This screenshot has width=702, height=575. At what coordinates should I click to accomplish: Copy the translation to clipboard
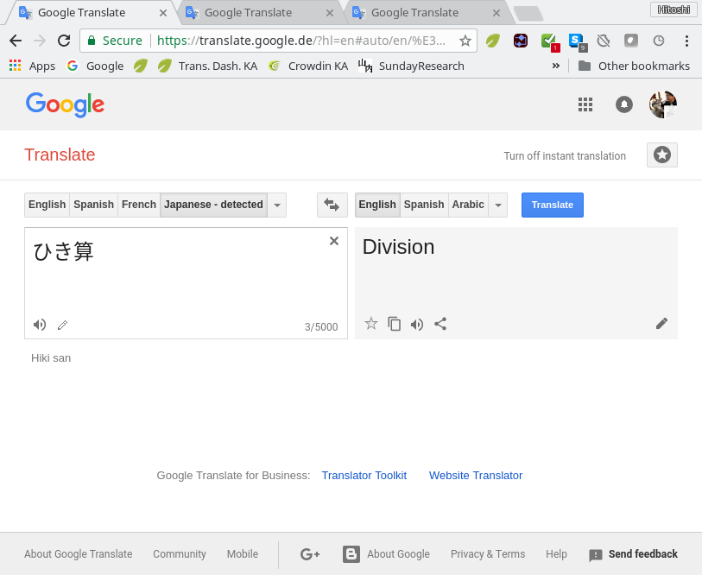click(394, 323)
